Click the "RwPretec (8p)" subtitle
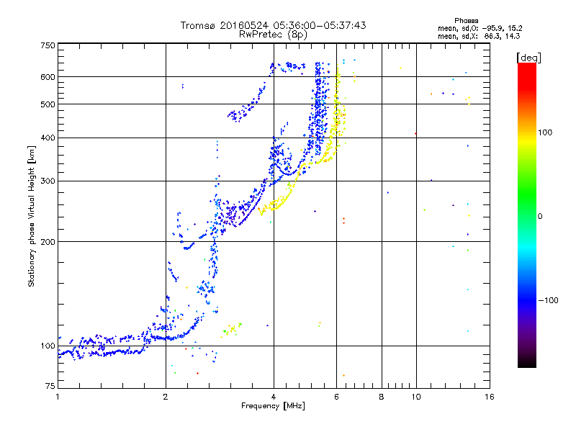576x432 pixels. [273, 35]
